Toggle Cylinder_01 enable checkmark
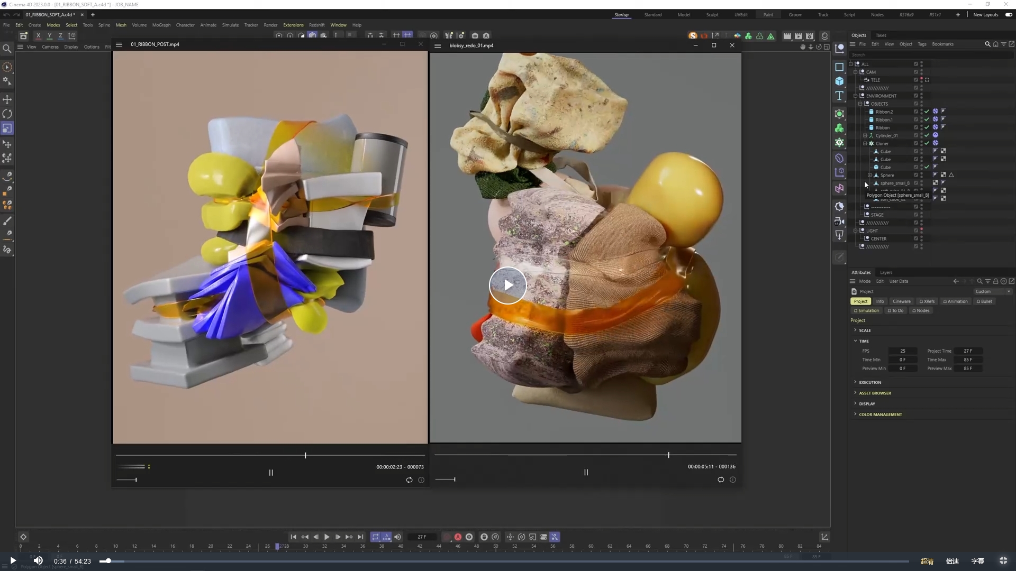This screenshot has height=571, width=1016. (927, 135)
